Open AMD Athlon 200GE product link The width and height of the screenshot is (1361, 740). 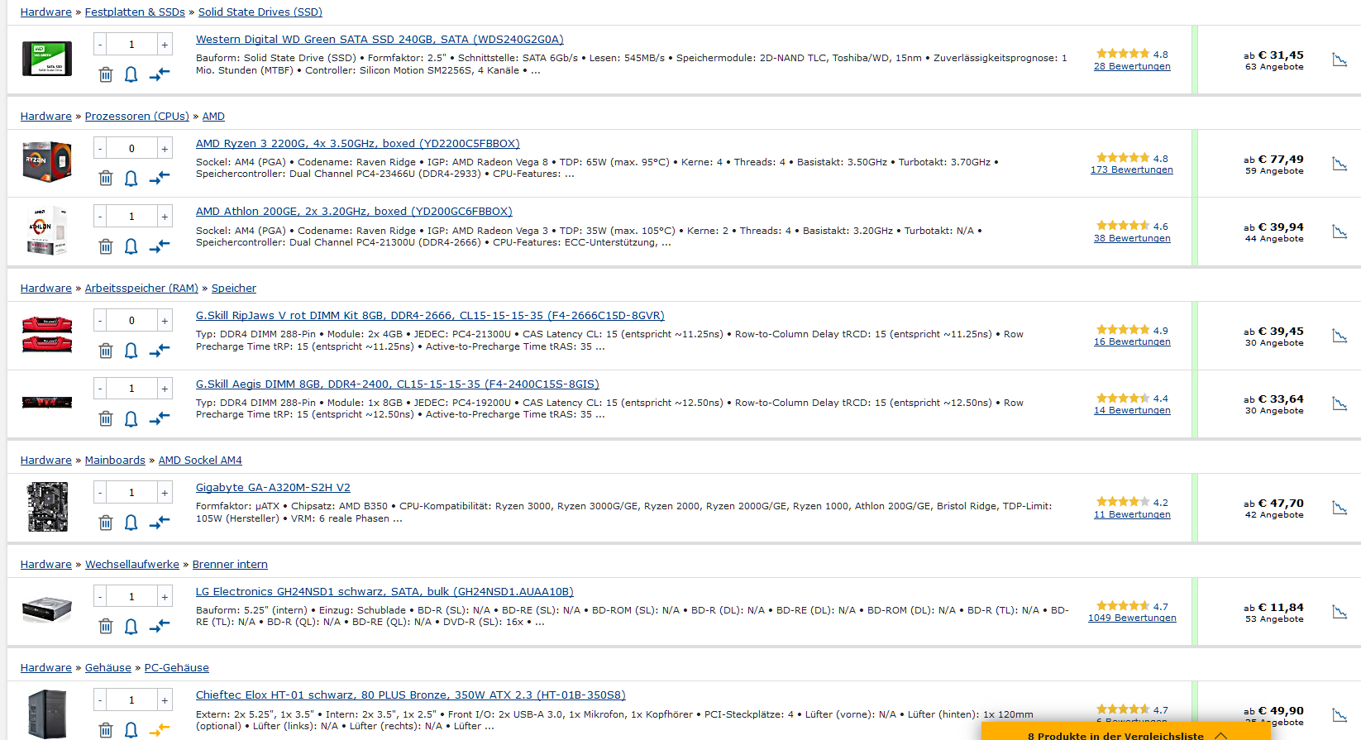click(354, 211)
